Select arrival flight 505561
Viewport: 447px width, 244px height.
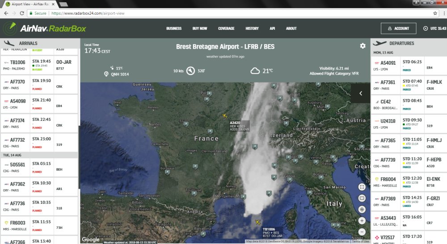[x=39, y=168]
